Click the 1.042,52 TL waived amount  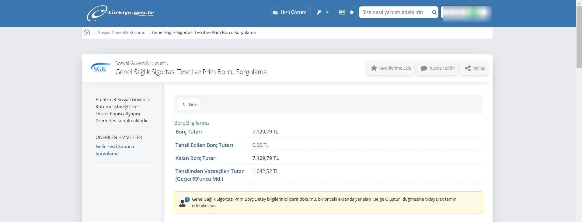[265, 171]
